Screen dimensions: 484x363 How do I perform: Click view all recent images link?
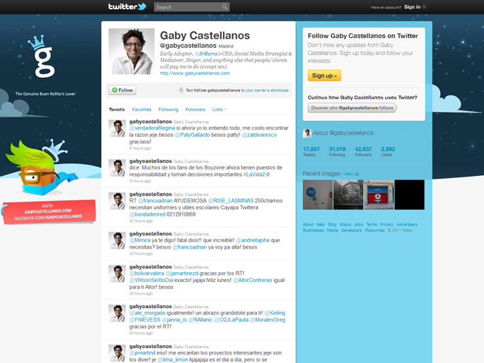pyautogui.click(x=351, y=174)
